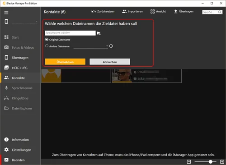Click the Datei Explorer folder icon
226x165 pixels.
click(6, 108)
